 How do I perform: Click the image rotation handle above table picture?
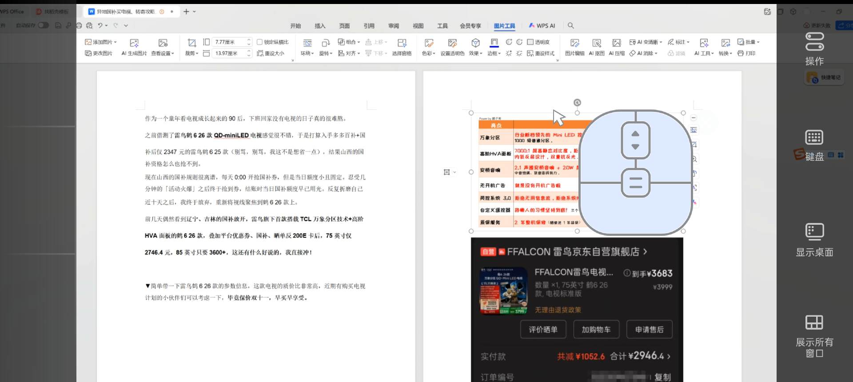[x=577, y=103]
